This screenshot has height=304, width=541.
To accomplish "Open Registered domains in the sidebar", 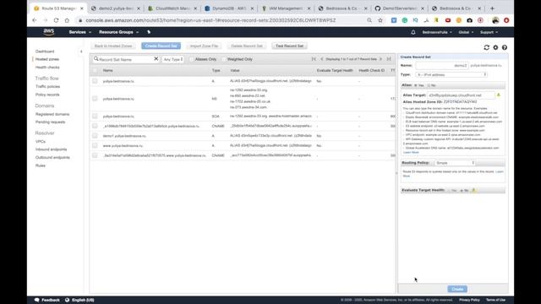I will tap(52, 114).
